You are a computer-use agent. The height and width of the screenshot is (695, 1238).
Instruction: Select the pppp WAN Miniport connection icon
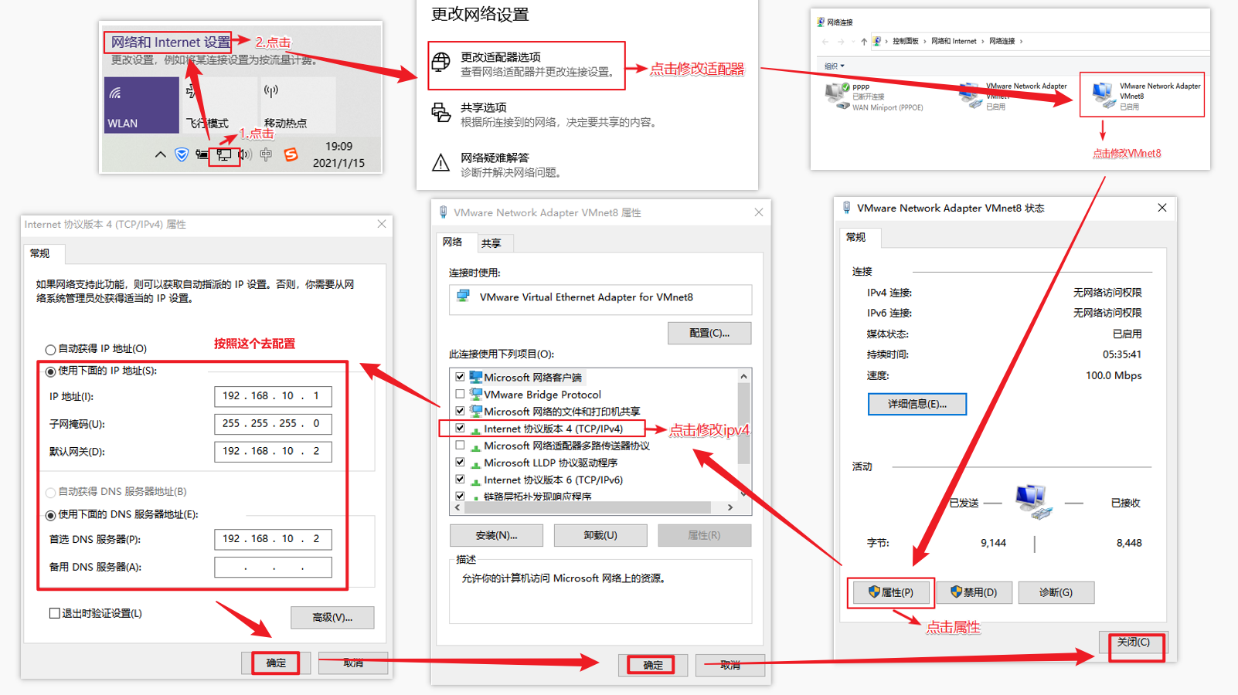[x=837, y=96]
